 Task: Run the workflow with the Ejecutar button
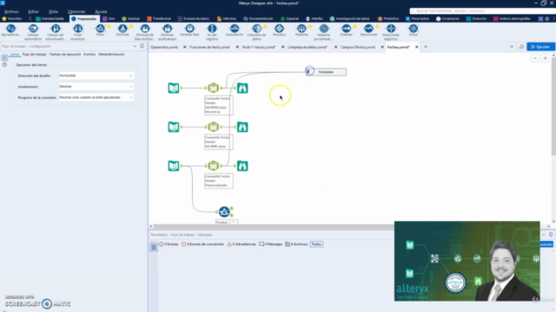tap(540, 47)
